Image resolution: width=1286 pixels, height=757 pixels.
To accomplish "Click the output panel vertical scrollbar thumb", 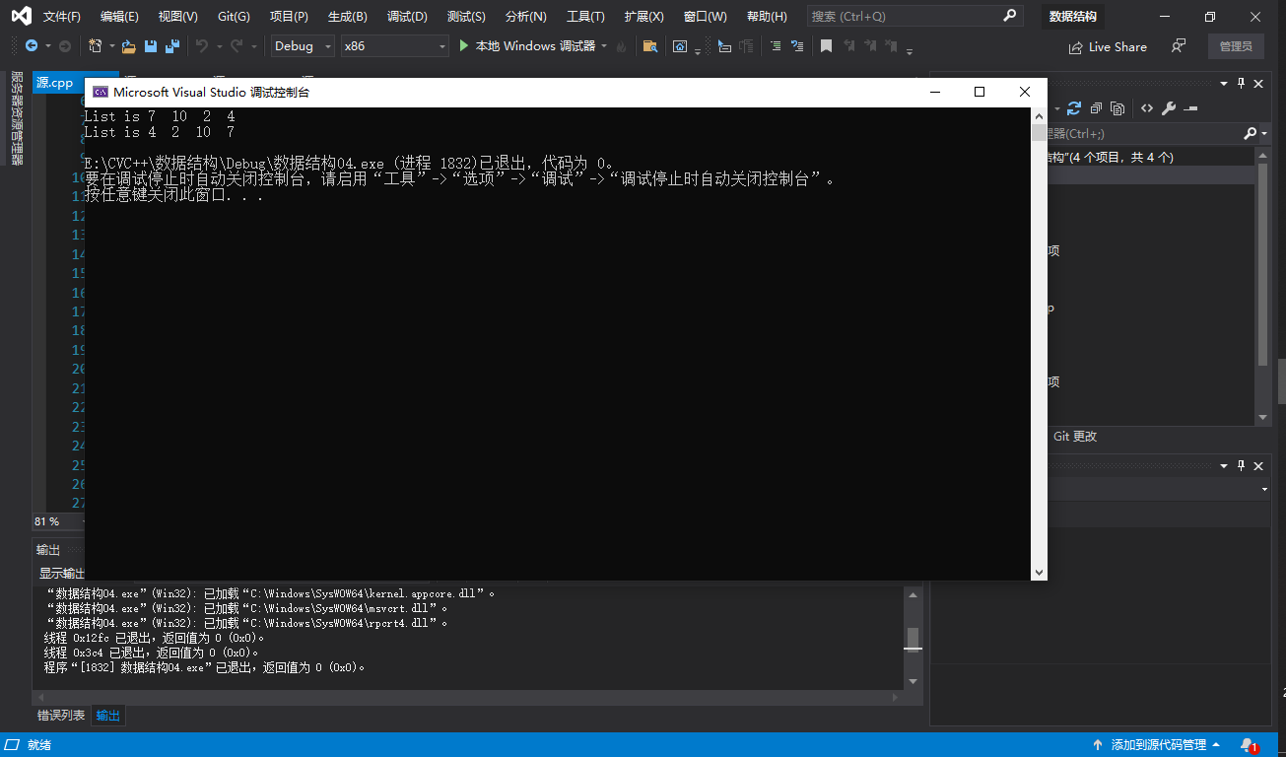I will 913,640.
